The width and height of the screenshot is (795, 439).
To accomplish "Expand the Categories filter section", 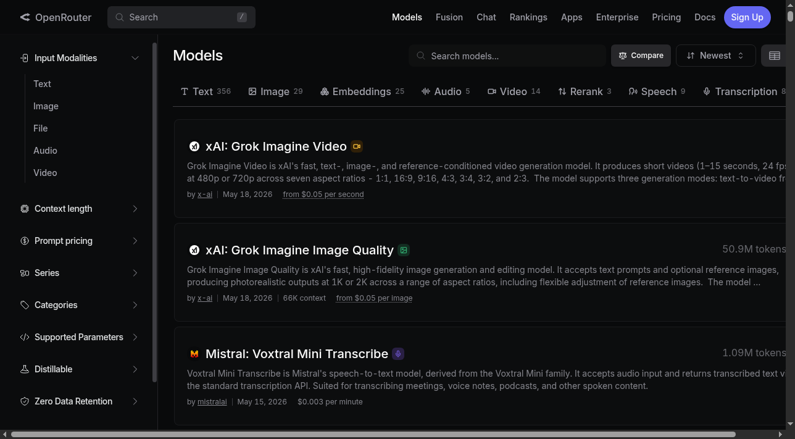I will 135,305.
